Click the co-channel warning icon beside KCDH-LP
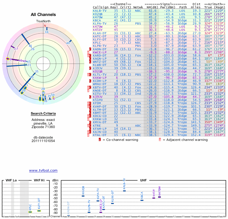 (x=90, y=81)
